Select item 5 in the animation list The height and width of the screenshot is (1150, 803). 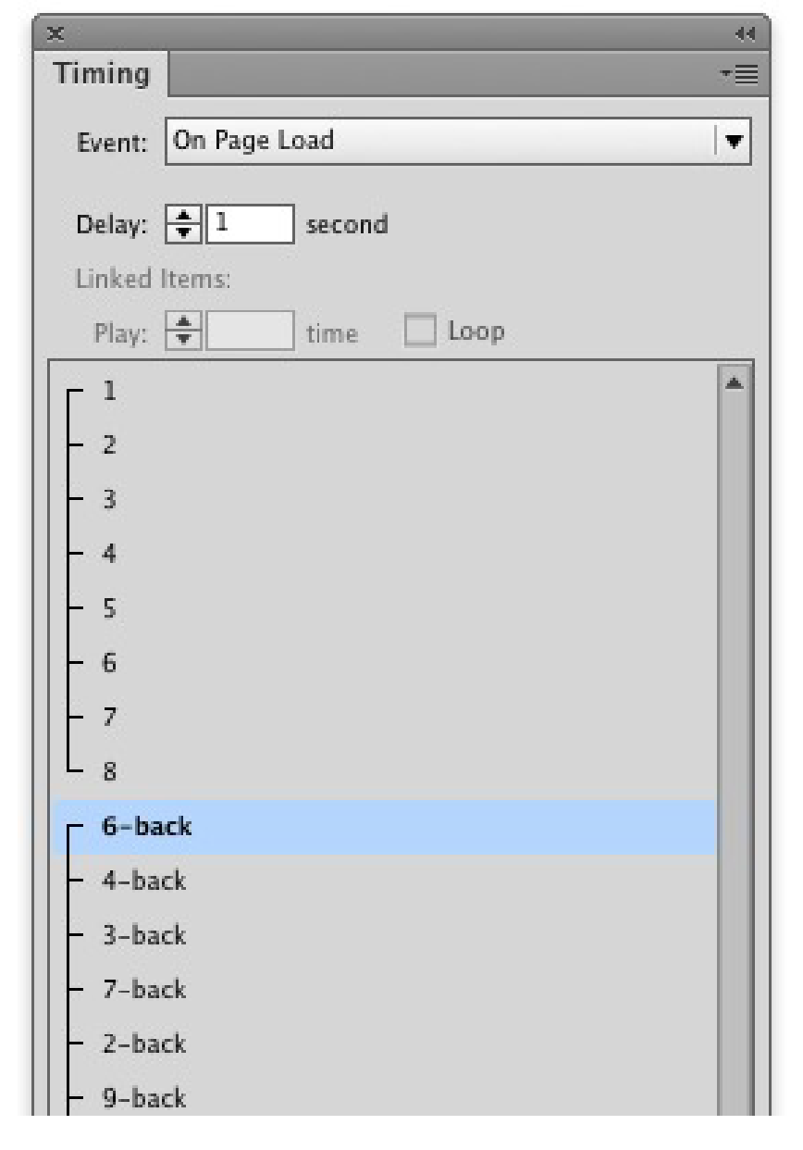[x=109, y=609]
